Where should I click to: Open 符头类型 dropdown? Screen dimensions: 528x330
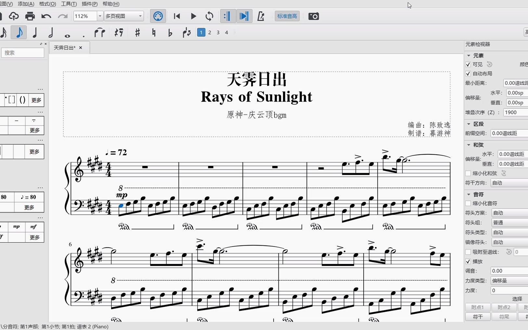(510, 233)
